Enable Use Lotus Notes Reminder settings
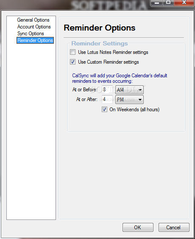The image size is (195, 239). (72, 52)
